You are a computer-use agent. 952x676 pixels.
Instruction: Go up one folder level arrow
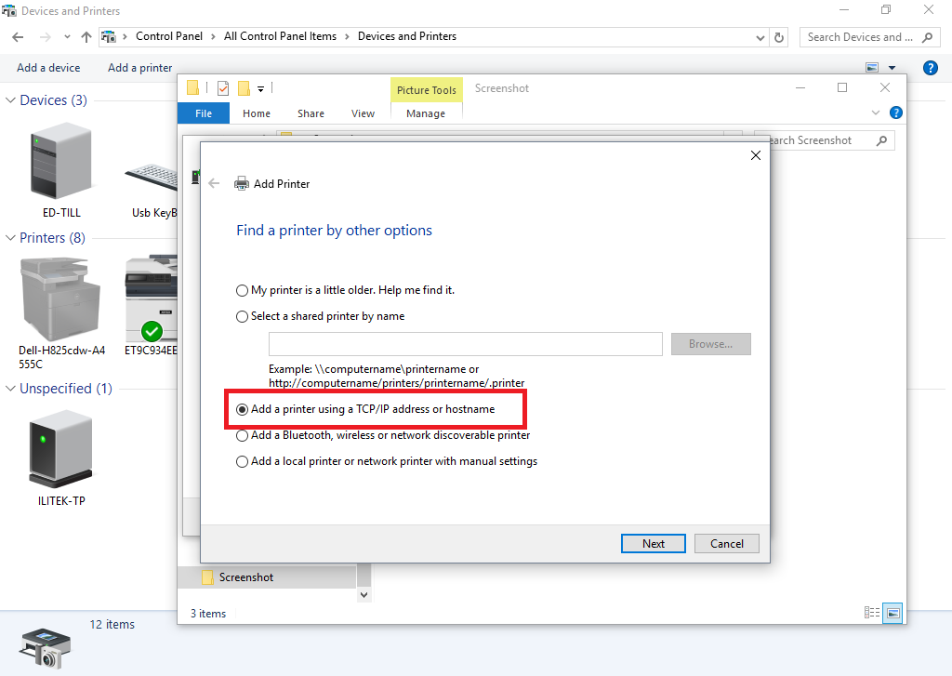coord(86,37)
